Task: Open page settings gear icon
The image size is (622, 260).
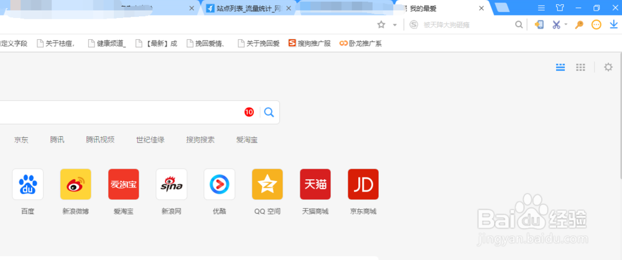Action: (608, 67)
